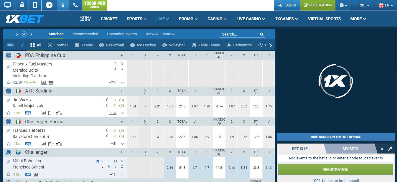
Task: Open podium standings icon for Jiri Vesely match
Action: pyautogui.click(x=59, y=113)
